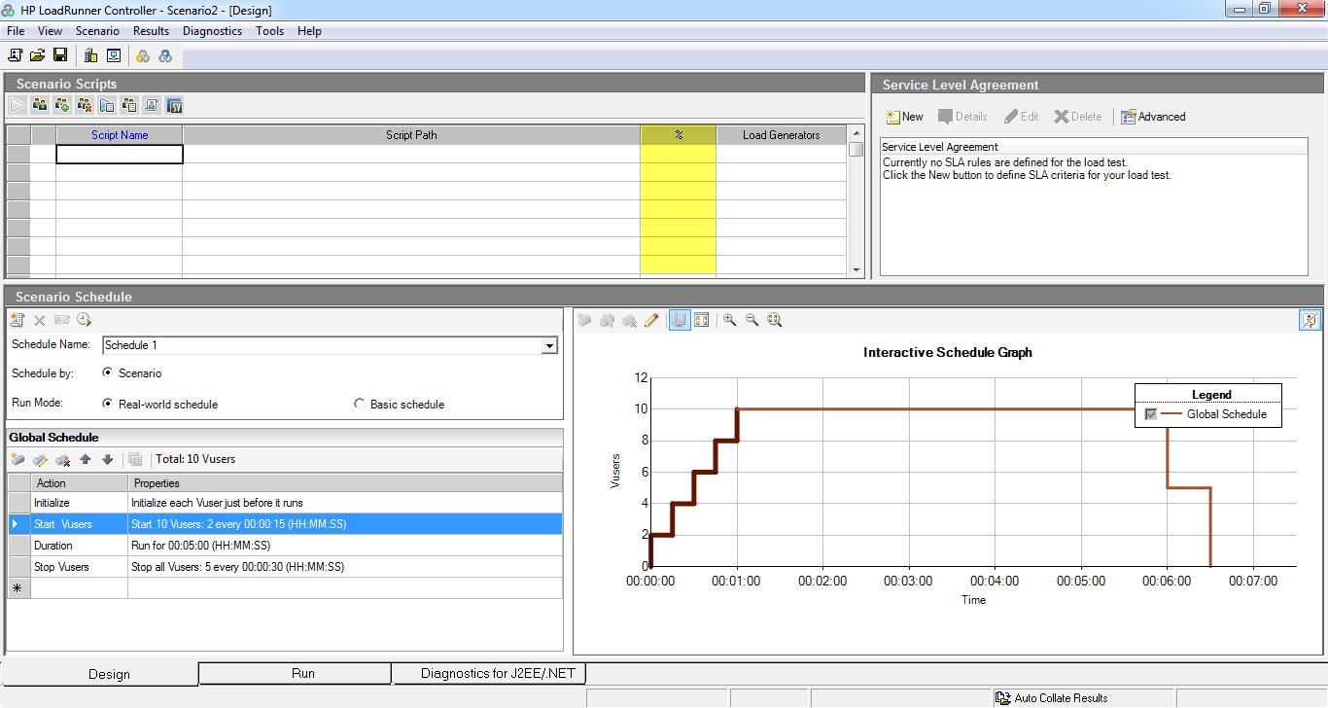The width and height of the screenshot is (1328, 708).
Task: Click the Add Action icon in Global Schedule
Action: (x=17, y=459)
